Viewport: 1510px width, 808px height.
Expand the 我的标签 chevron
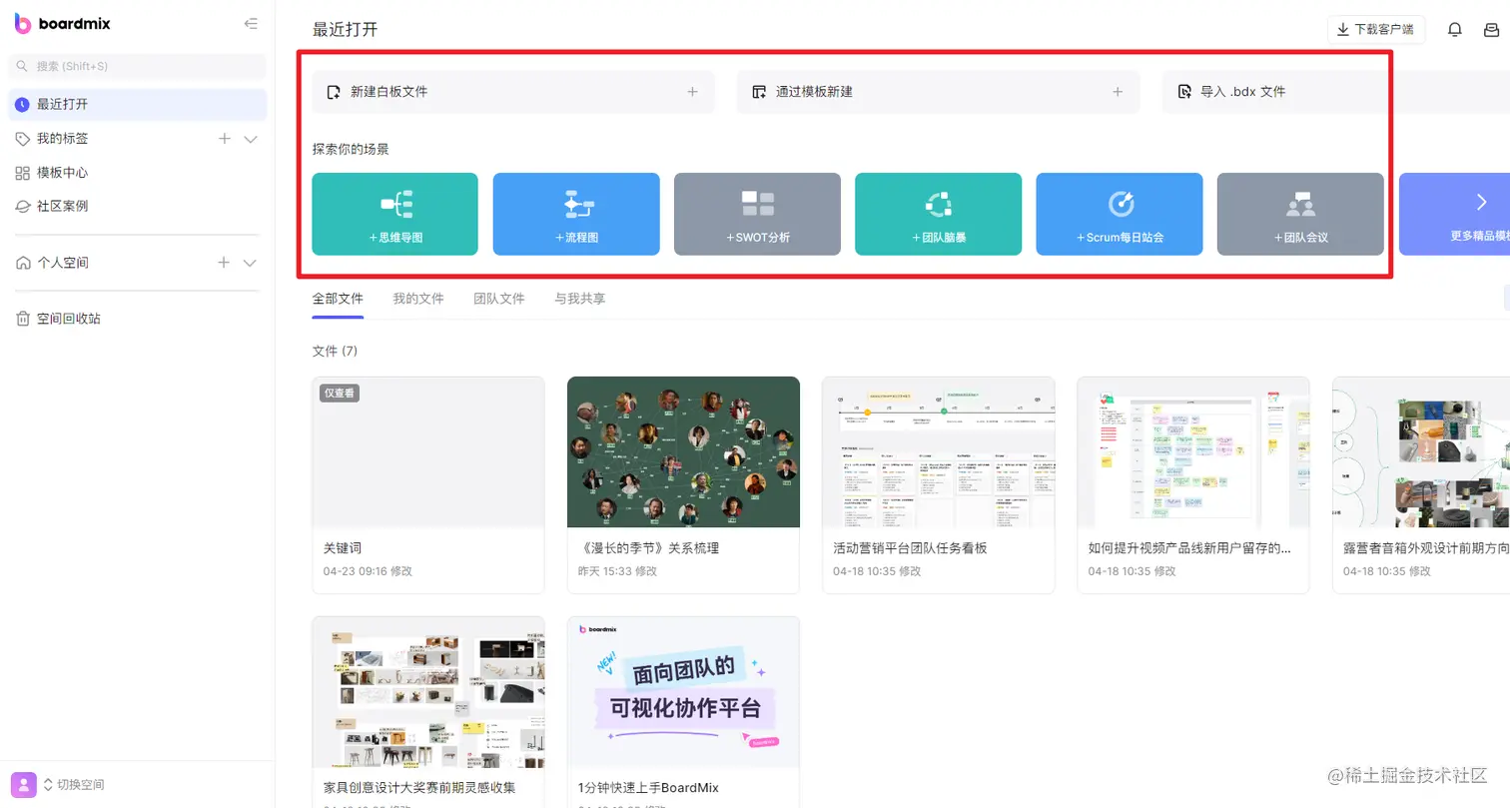click(x=251, y=139)
